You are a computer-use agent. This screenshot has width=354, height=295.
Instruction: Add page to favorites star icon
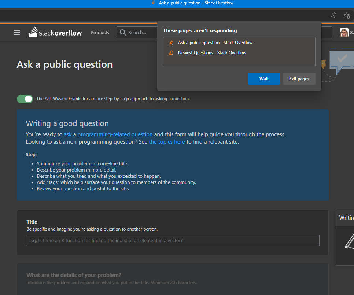tap(347, 15)
